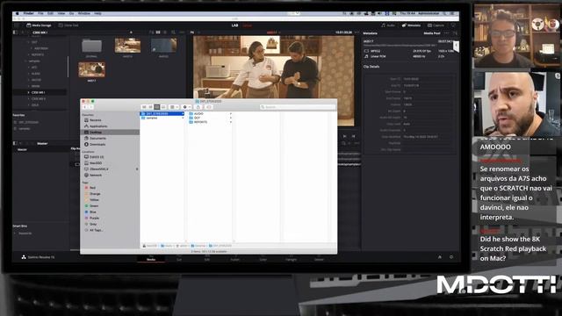
Task: Switch Finder to list view
Action: click(x=150, y=107)
